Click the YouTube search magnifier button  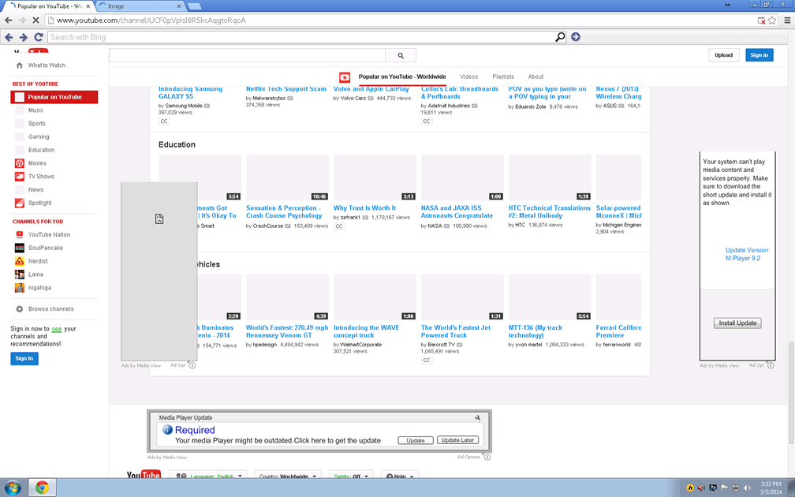[x=401, y=55]
